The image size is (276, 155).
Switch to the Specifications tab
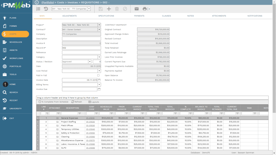[x=106, y=16]
